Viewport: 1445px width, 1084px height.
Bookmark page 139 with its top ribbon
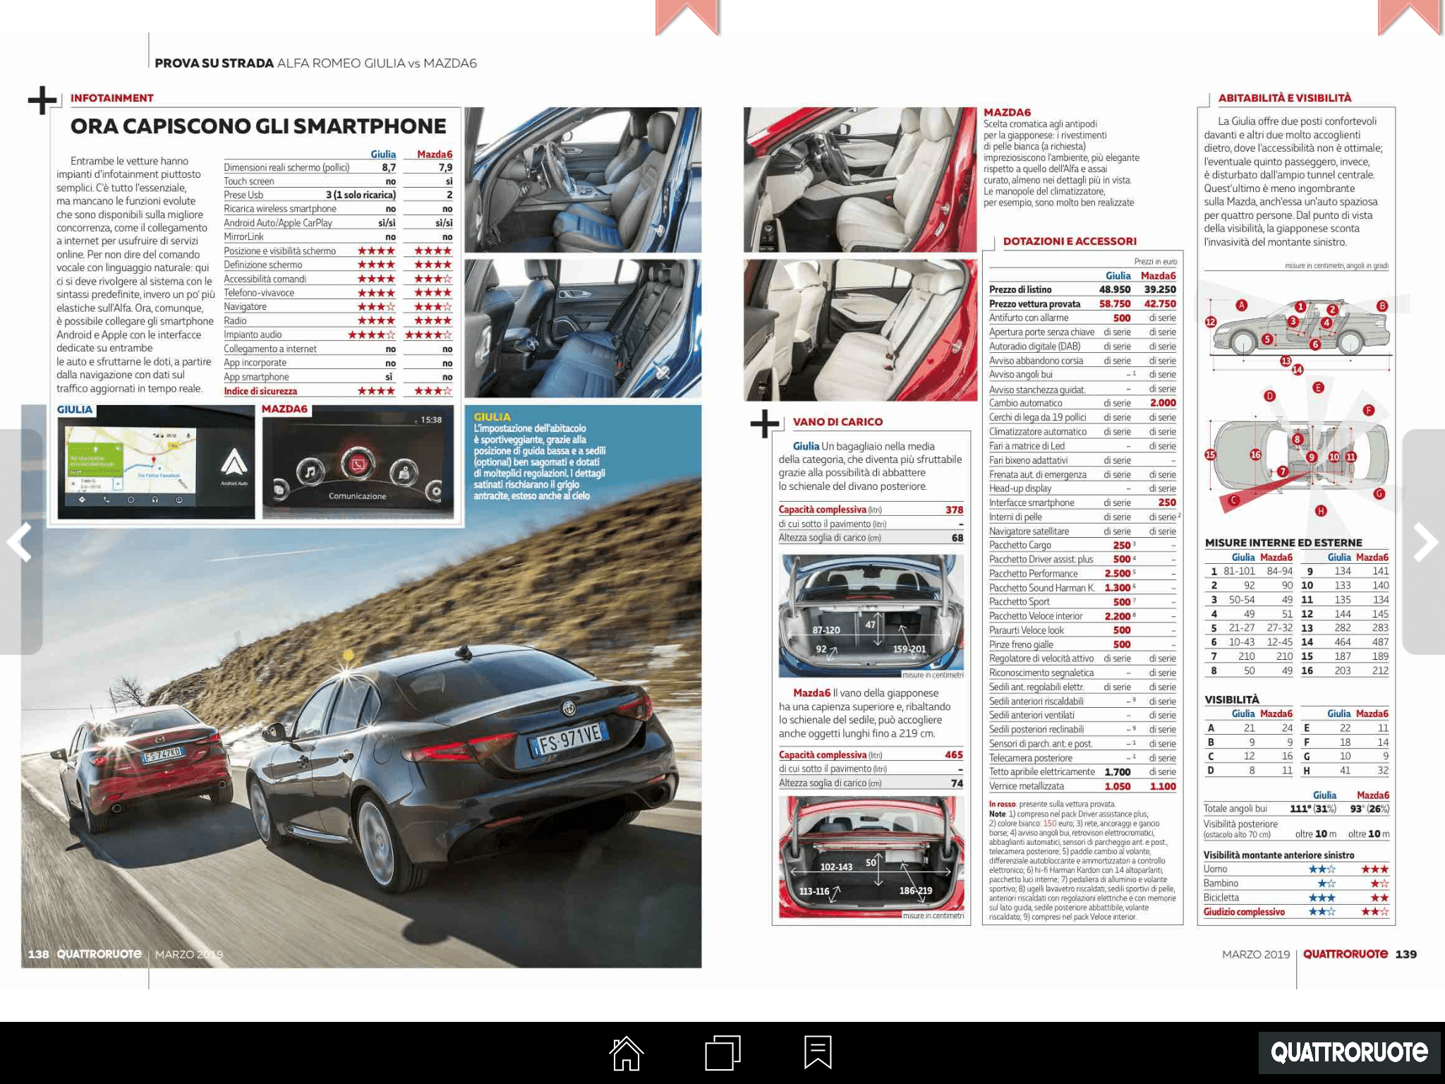(1410, 17)
